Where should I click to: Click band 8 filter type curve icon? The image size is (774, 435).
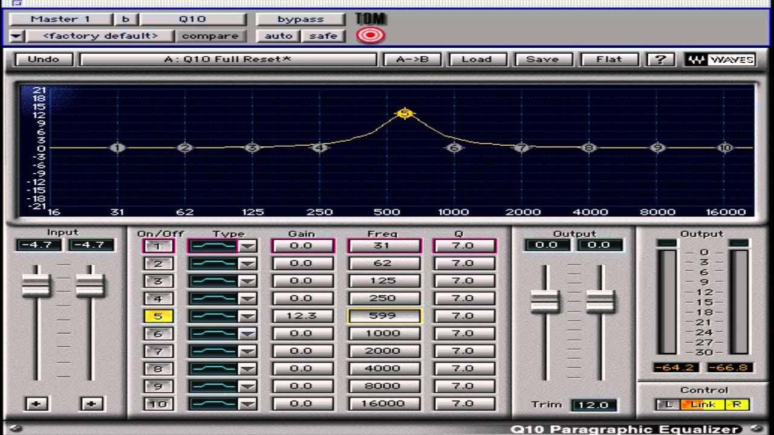click(213, 369)
